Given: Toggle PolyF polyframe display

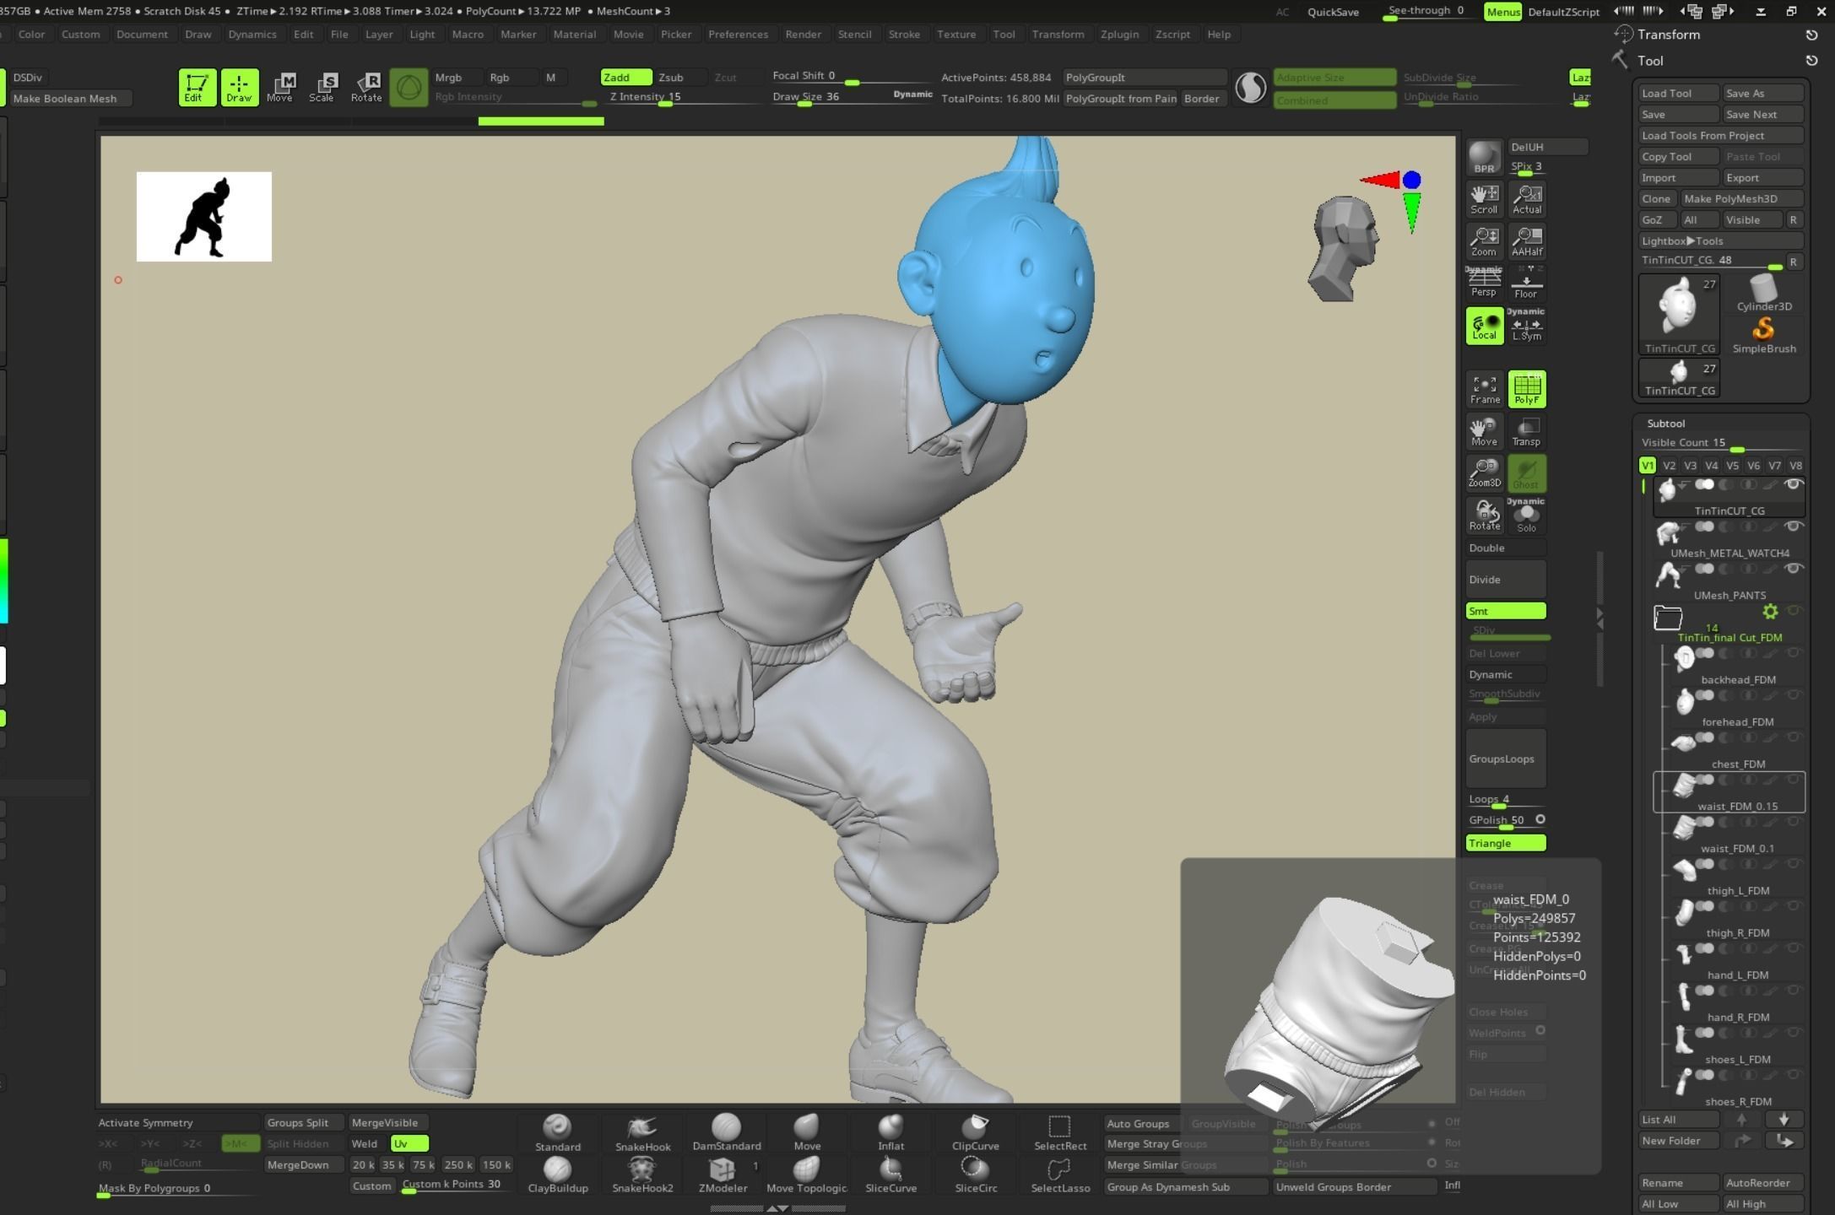Looking at the screenshot, I should [1526, 389].
